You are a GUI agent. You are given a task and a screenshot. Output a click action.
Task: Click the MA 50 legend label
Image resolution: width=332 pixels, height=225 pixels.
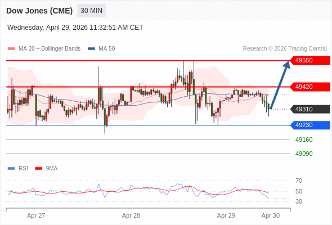pos(107,49)
